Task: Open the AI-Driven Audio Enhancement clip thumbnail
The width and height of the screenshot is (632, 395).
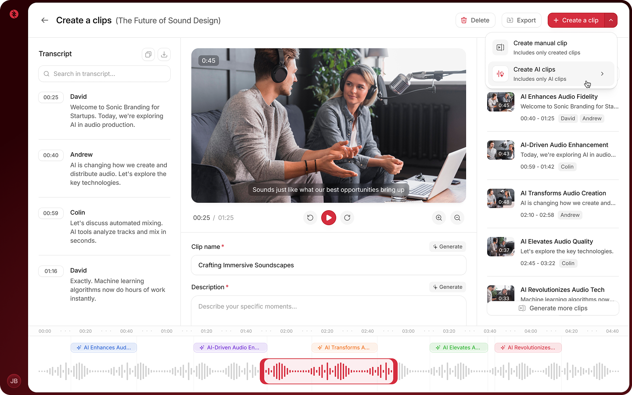Action: tap(500, 150)
